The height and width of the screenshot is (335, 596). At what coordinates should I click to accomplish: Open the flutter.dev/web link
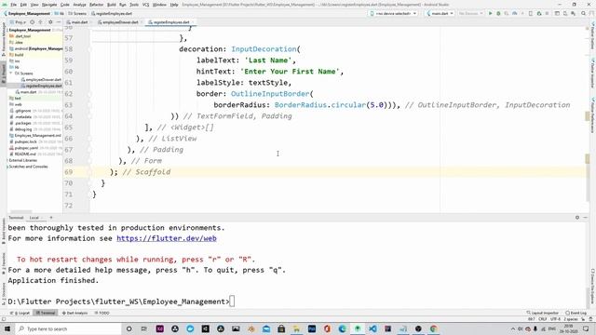(167, 238)
